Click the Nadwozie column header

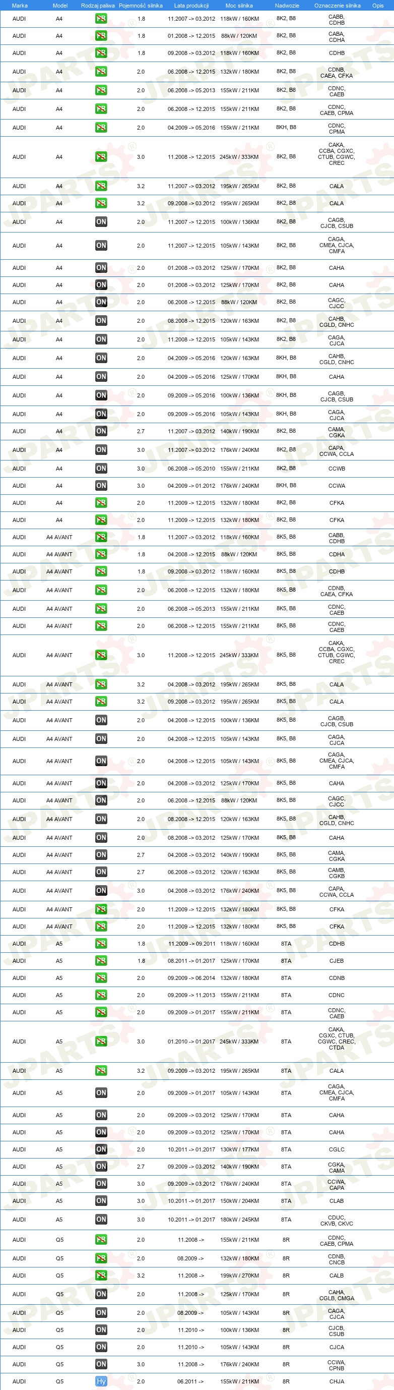(x=287, y=6)
